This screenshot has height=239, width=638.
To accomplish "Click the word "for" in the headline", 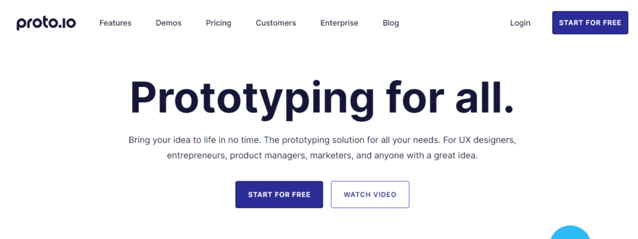I will 415,97.
